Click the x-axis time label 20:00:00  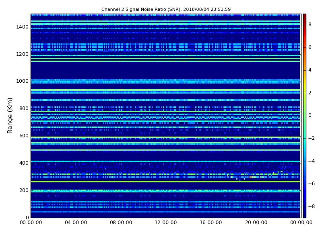[x=256, y=223]
